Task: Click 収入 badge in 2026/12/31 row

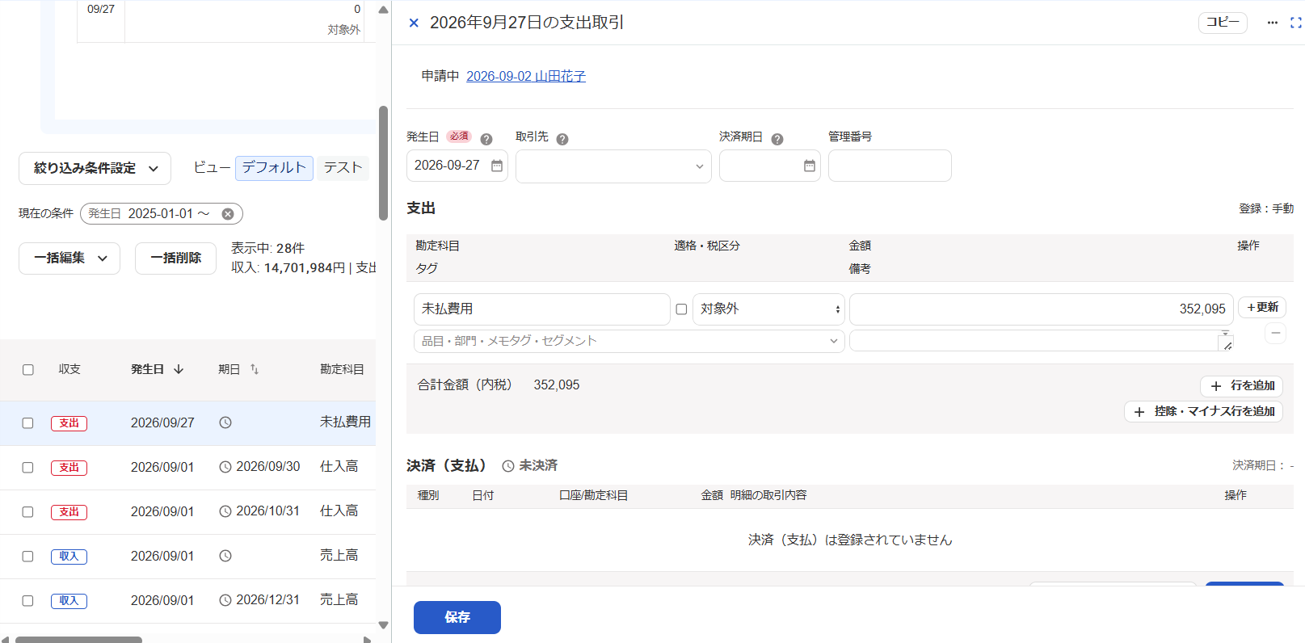Action: [69, 601]
